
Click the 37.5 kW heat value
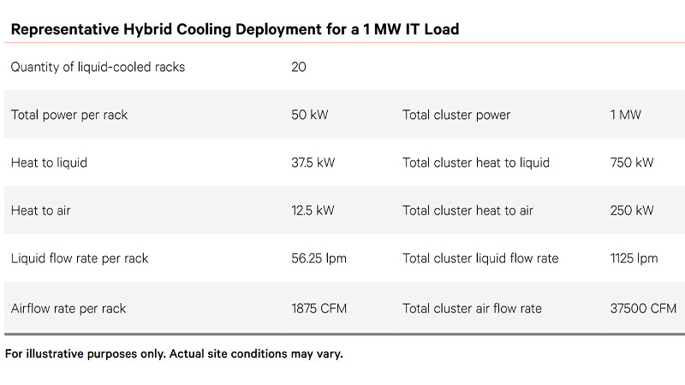coord(313,163)
